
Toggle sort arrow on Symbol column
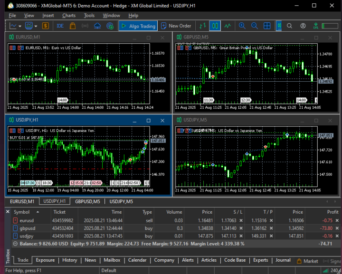[38, 212]
